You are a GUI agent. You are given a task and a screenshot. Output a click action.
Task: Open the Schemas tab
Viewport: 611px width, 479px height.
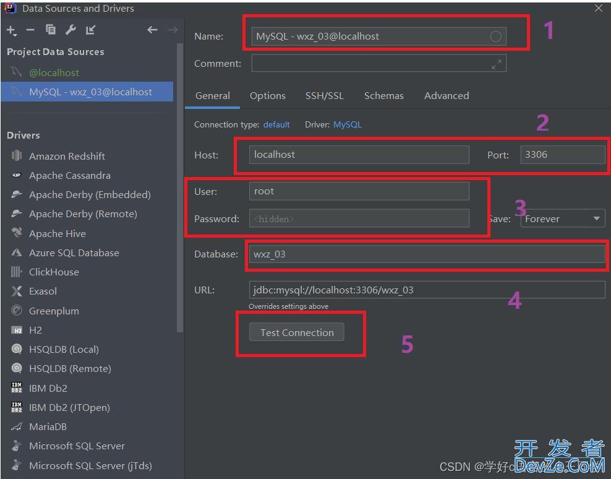383,96
